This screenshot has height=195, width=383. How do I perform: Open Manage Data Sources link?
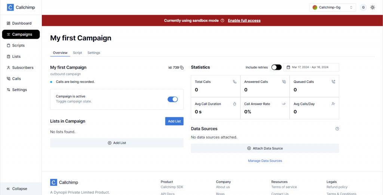coord(265,161)
